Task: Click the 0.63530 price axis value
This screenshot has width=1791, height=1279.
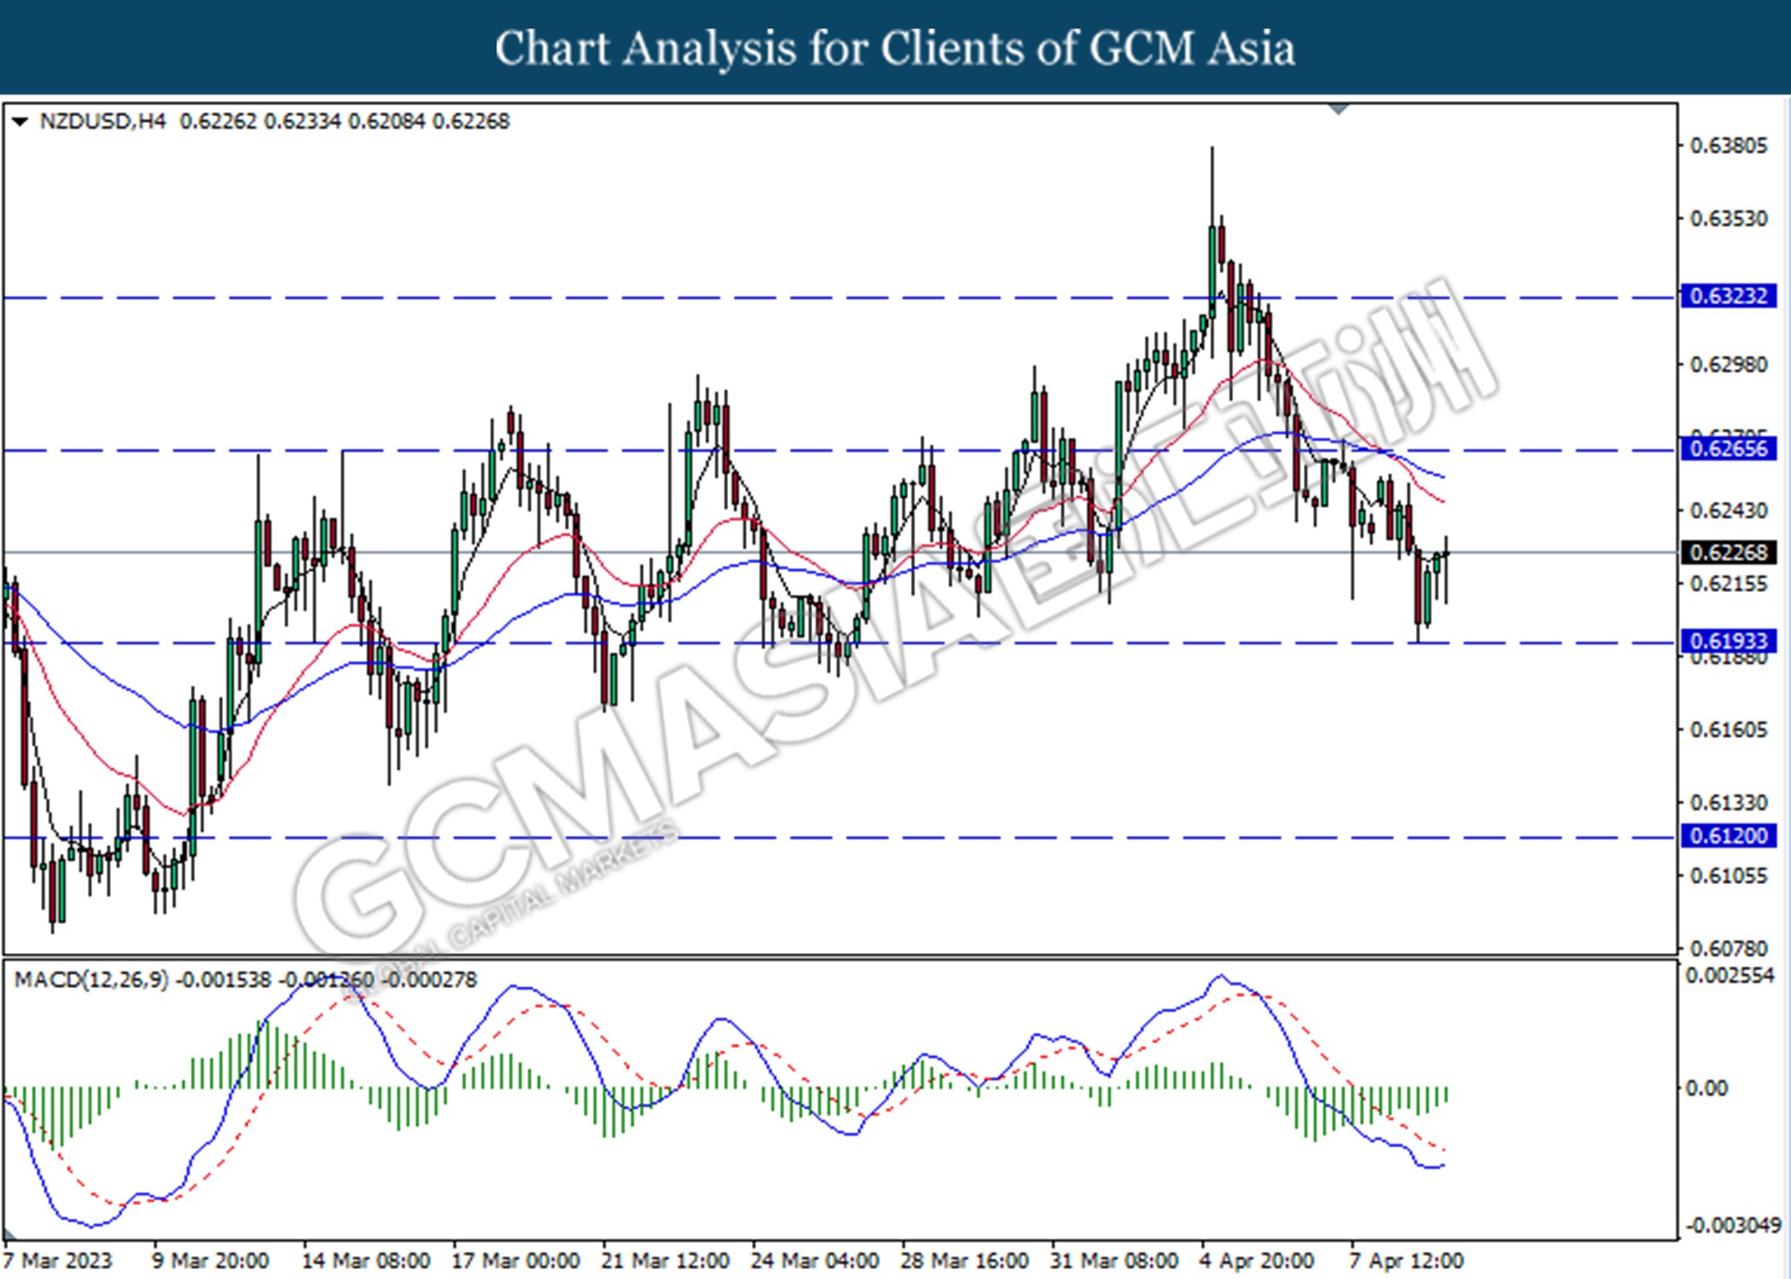Action: click(x=1728, y=219)
